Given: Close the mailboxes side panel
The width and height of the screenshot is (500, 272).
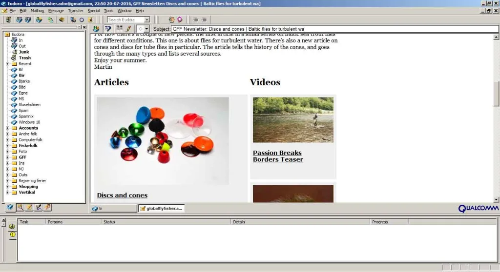Looking at the screenshot, I should pos(84,27).
